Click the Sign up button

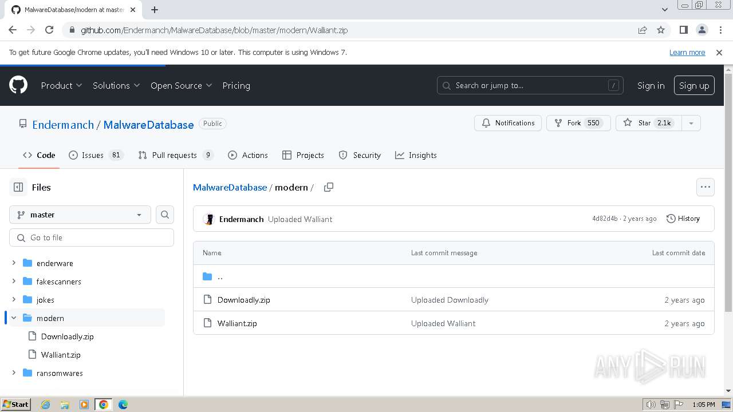pyautogui.click(x=694, y=85)
